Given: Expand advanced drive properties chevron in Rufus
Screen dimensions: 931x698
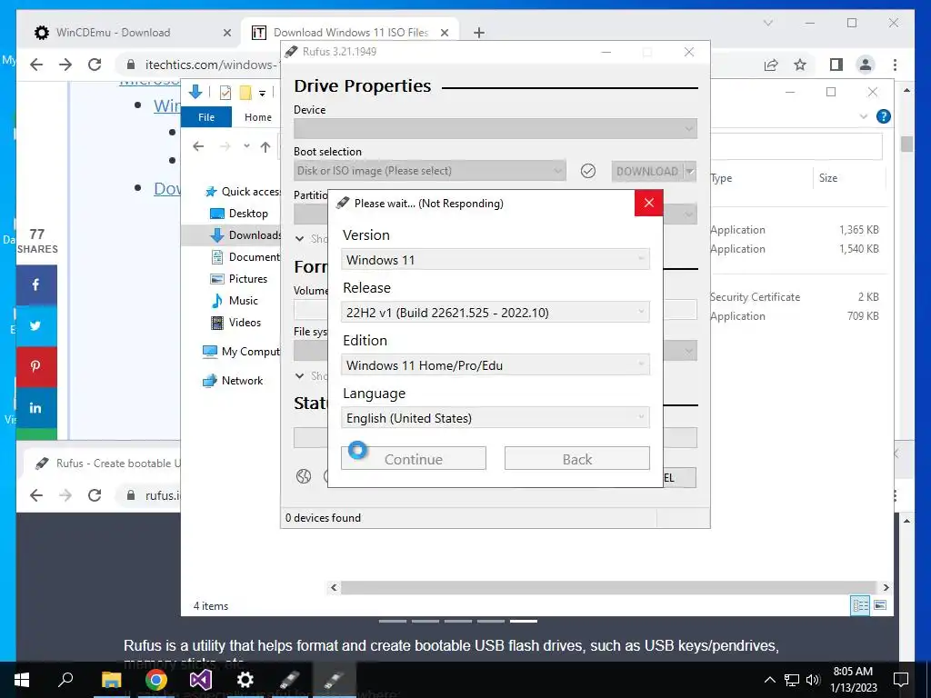Looking at the screenshot, I should point(300,239).
